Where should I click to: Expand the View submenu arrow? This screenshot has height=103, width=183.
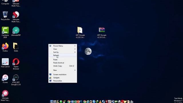coord(75,49)
